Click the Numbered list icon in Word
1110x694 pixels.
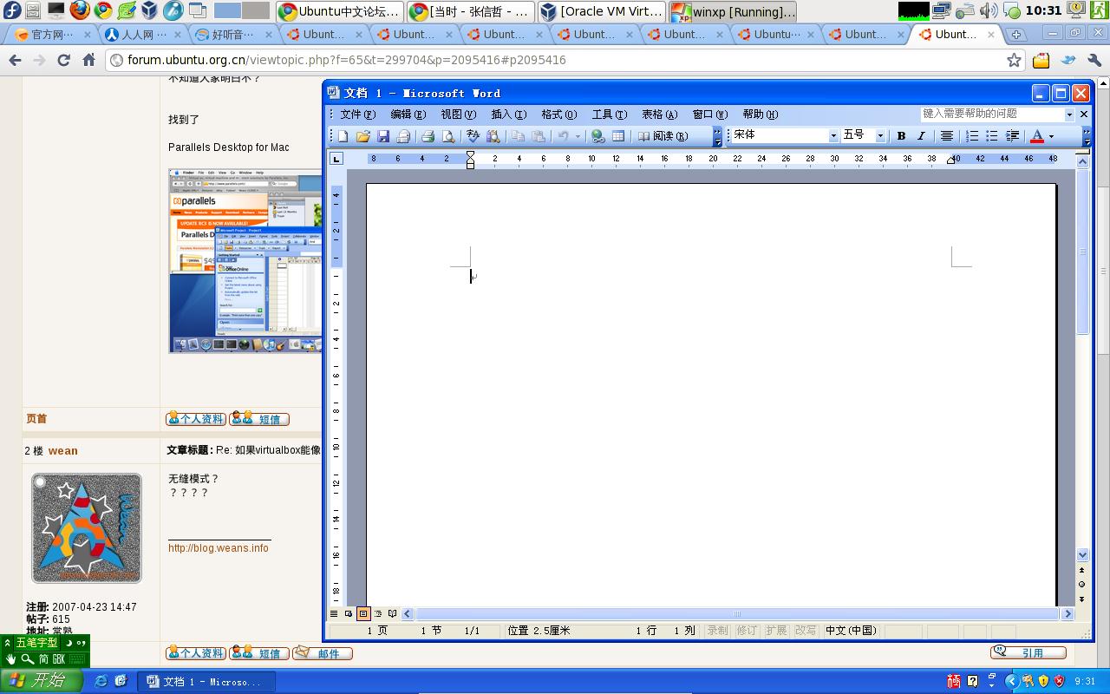pyautogui.click(x=972, y=136)
